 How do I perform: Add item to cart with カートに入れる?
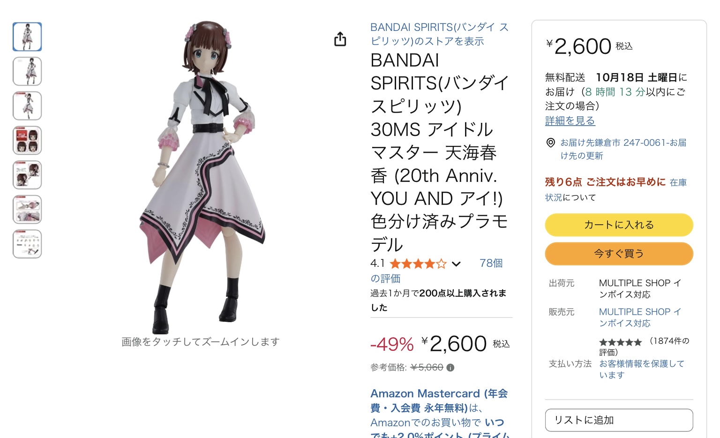click(619, 225)
